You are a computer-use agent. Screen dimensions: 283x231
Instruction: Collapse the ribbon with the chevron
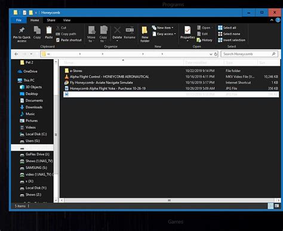pyautogui.click(x=272, y=20)
